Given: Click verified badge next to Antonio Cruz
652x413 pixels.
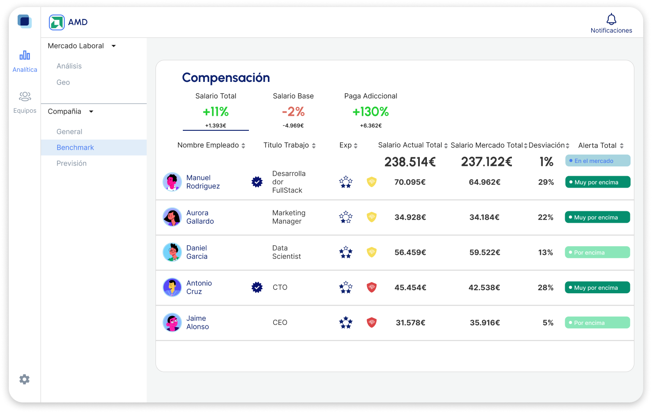Looking at the screenshot, I should pyautogui.click(x=257, y=288).
